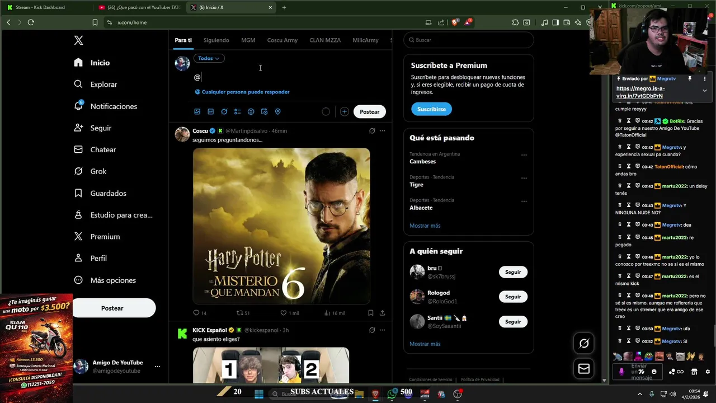716x403 pixels.
Task: Click the browser back arrow
Action: 8,22
